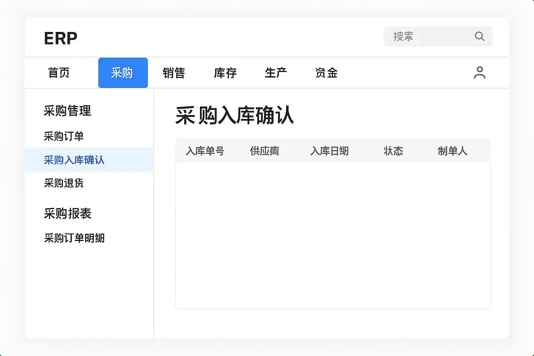Image resolution: width=534 pixels, height=356 pixels.
Task: Click the 状态 column header
Action: click(x=393, y=151)
